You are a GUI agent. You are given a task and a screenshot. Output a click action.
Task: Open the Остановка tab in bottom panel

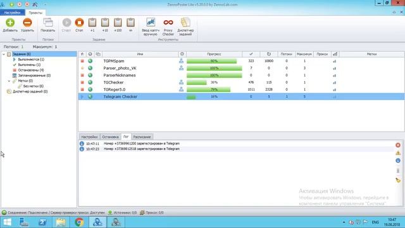click(x=110, y=137)
